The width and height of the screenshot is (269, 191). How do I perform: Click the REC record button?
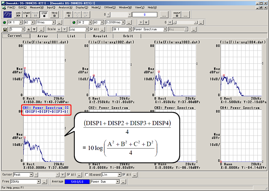point(68,15)
